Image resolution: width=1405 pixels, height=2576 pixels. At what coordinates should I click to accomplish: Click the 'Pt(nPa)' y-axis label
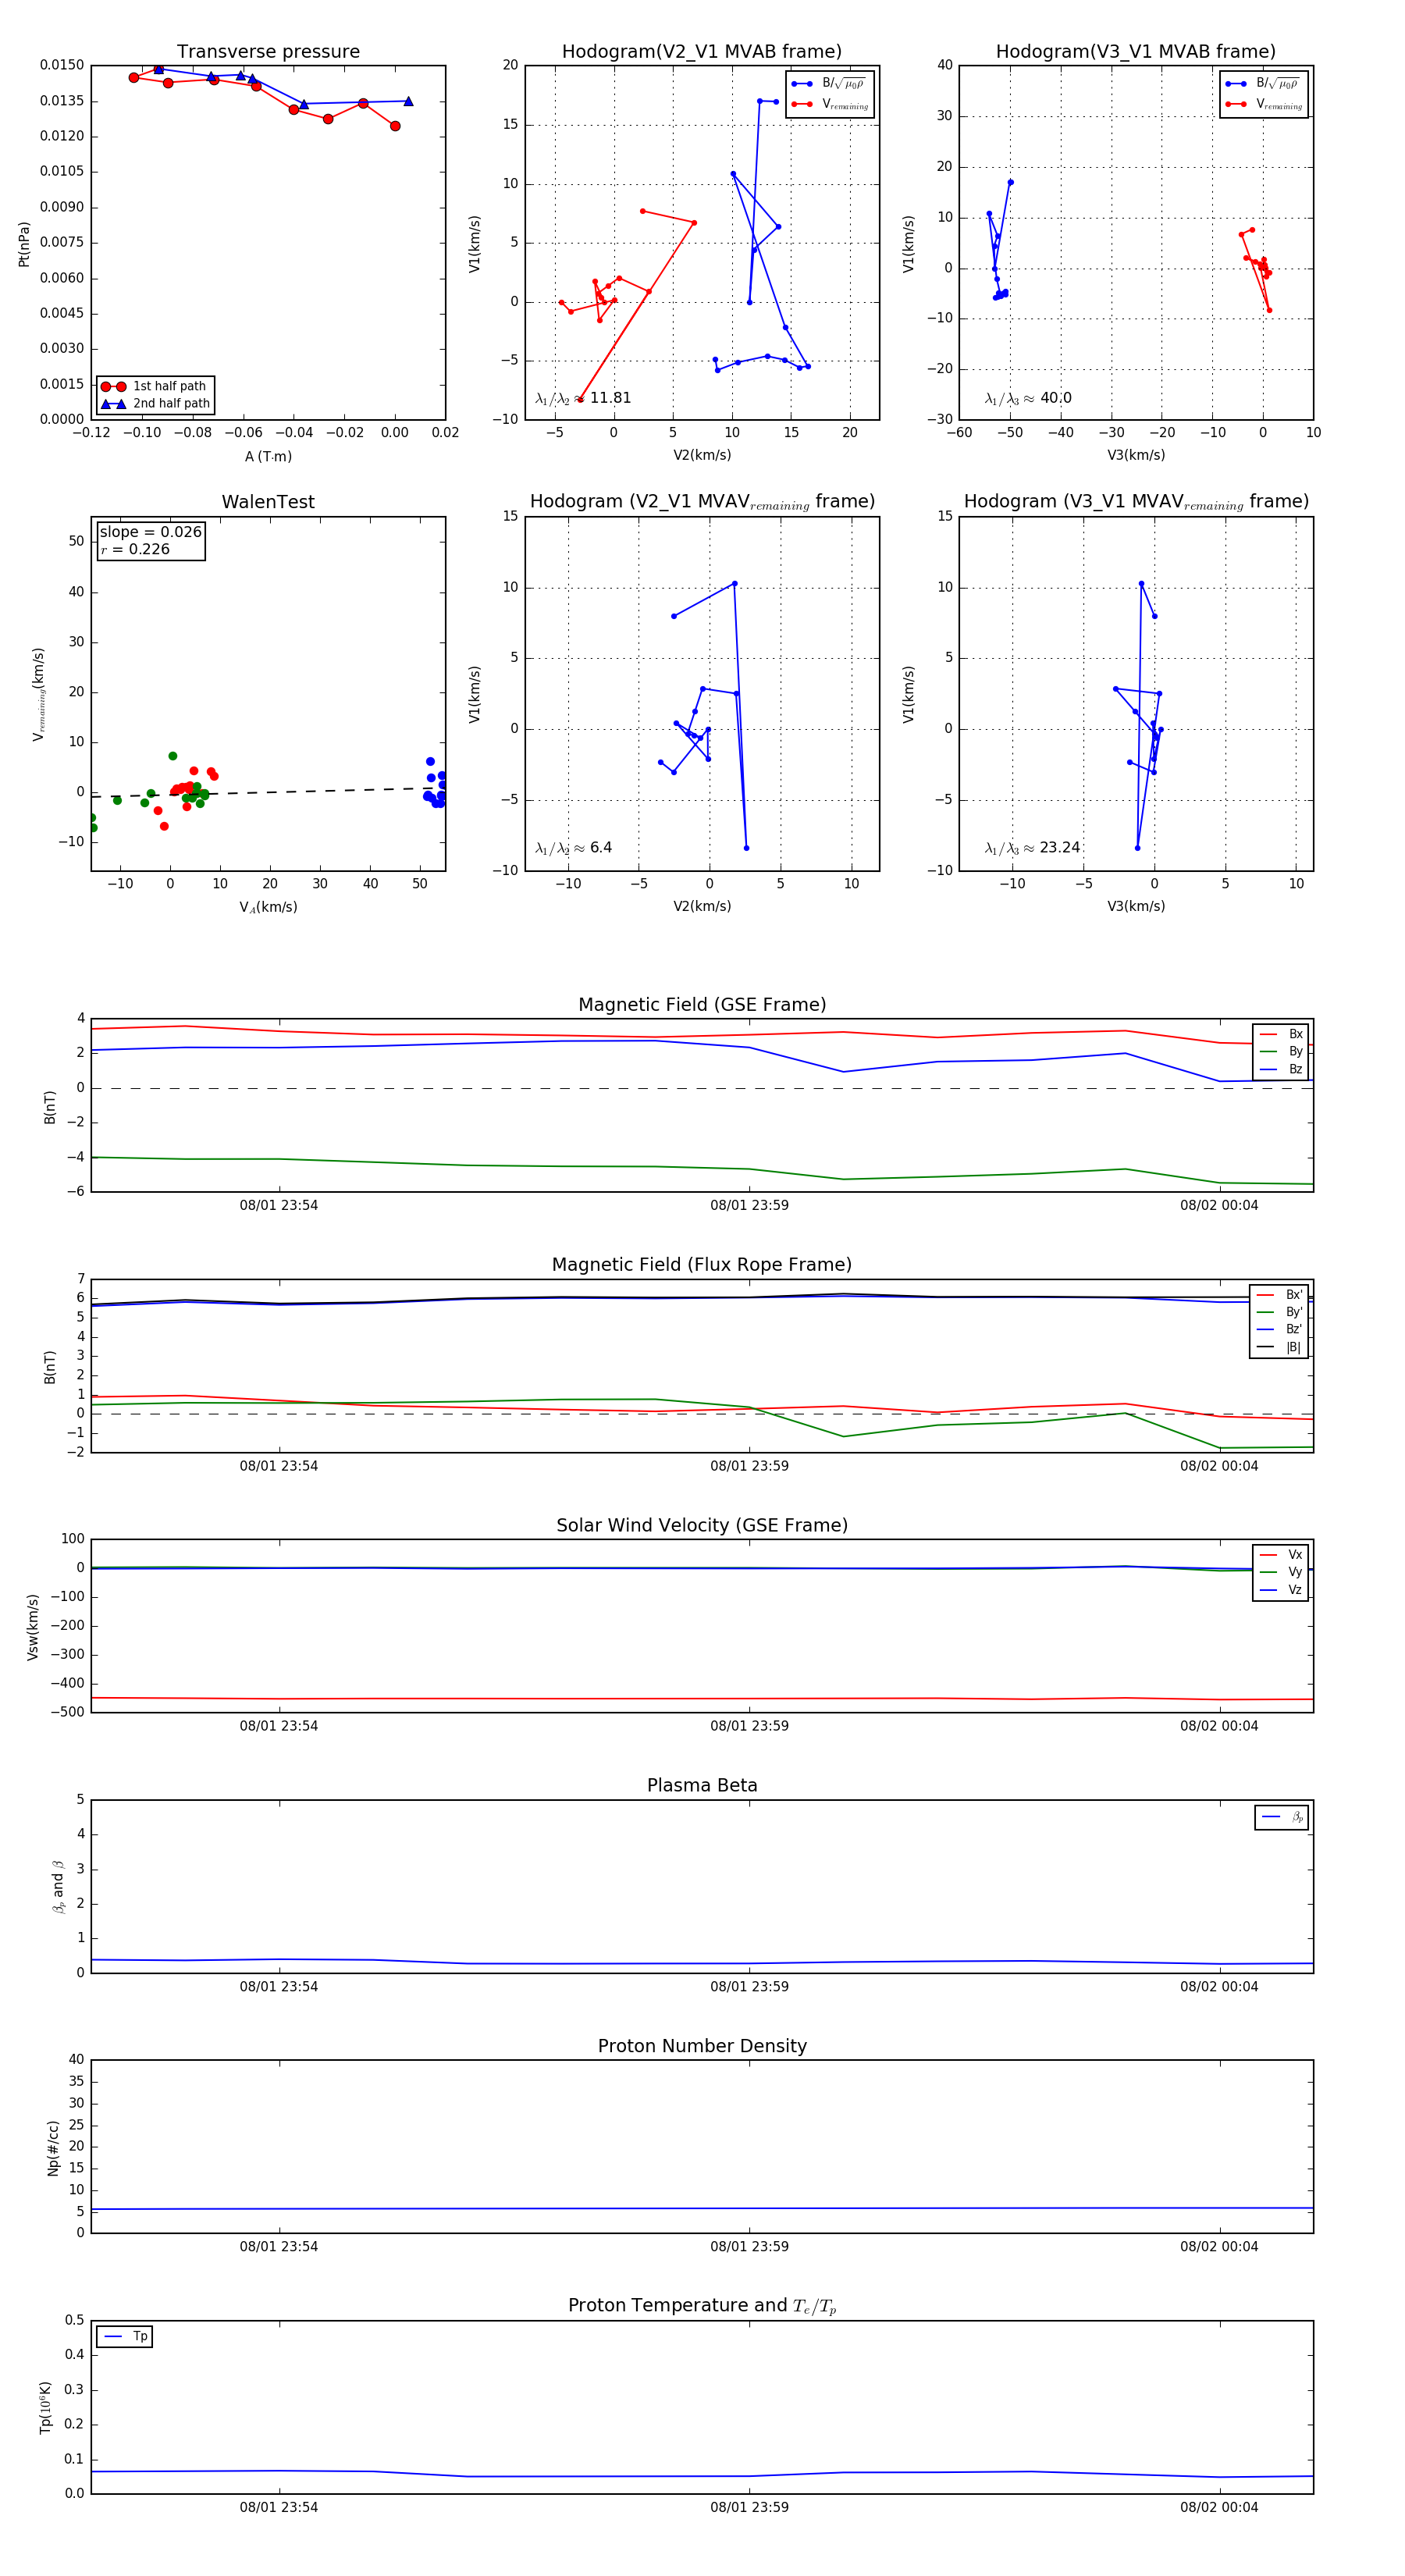[x=24, y=244]
